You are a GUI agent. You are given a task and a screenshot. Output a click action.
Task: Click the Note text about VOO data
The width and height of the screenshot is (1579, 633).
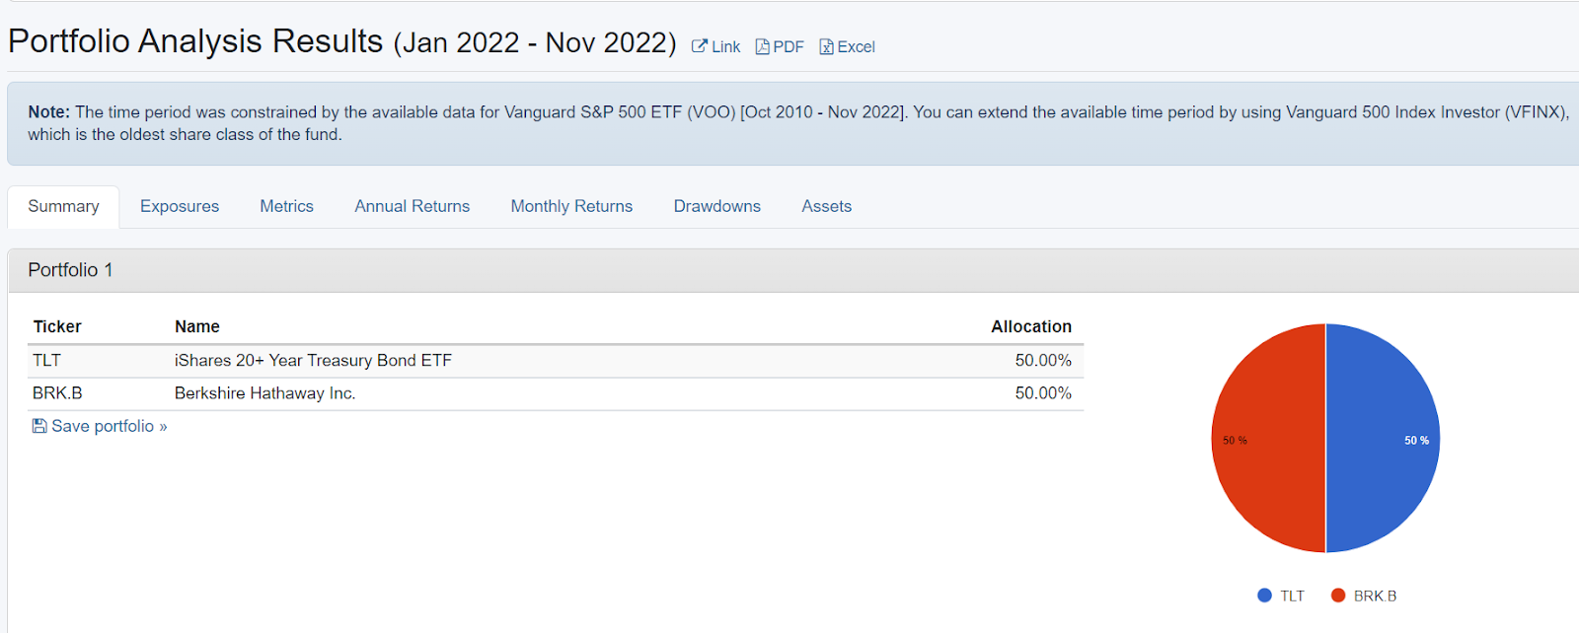797,123
